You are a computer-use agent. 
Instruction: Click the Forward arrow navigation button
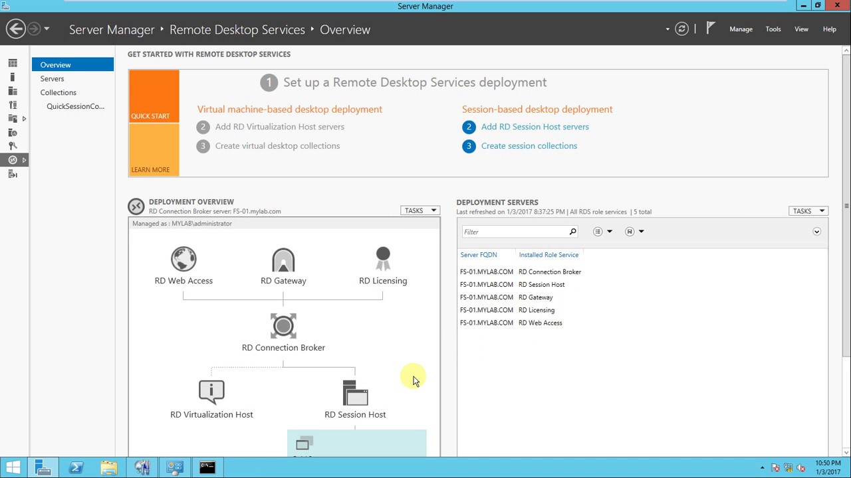pos(33,29)
